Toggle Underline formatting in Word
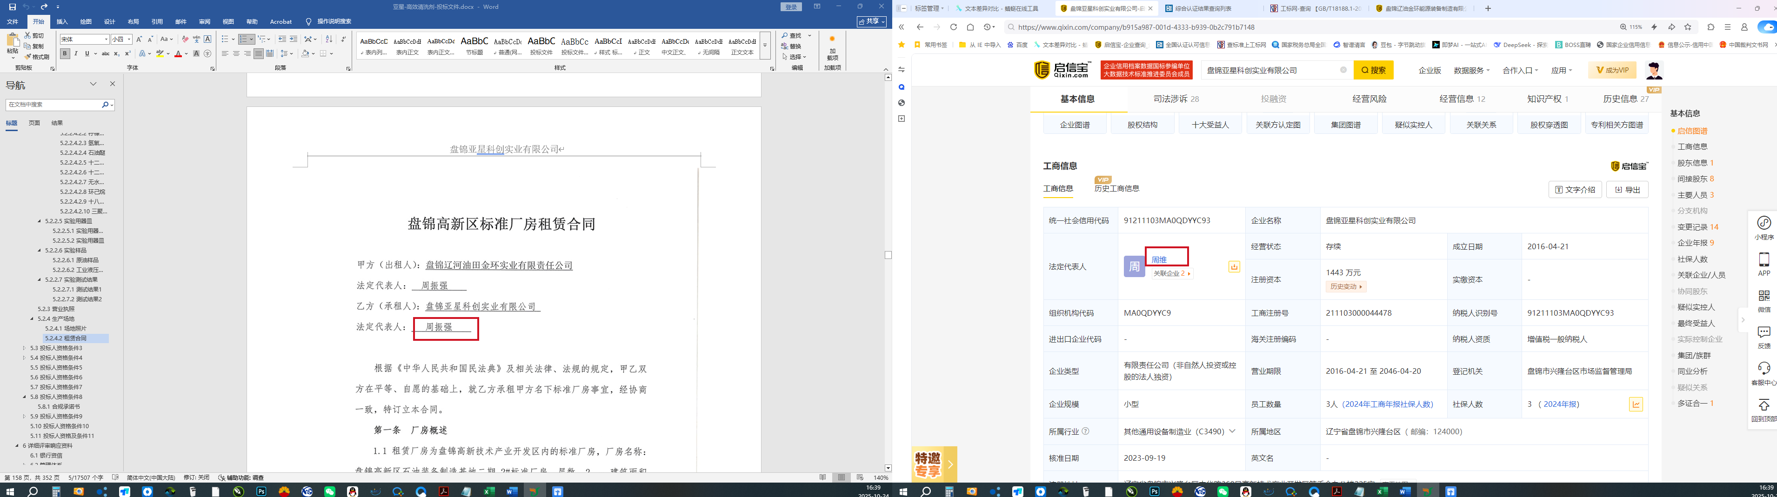The image size is (1777, 497). pos(87,54)
